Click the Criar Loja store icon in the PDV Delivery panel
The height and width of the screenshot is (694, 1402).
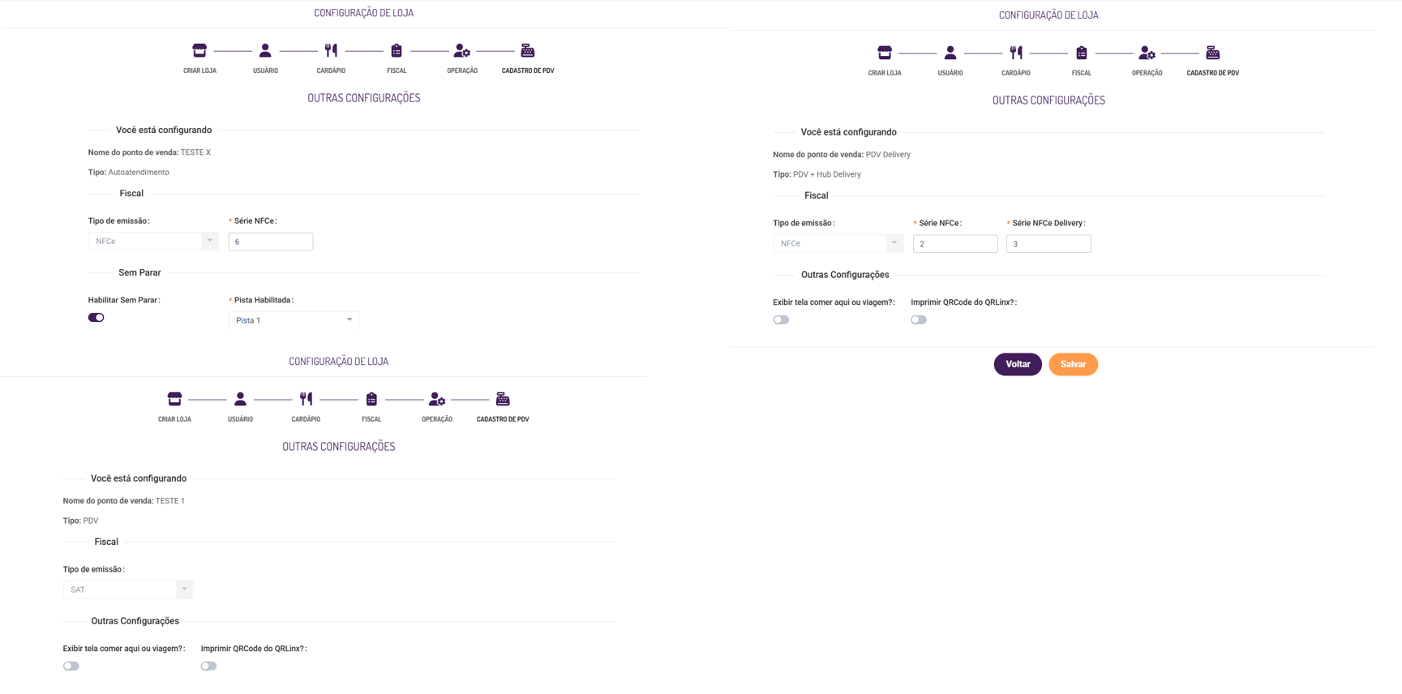pyautogui.click(x=885, y=53)
